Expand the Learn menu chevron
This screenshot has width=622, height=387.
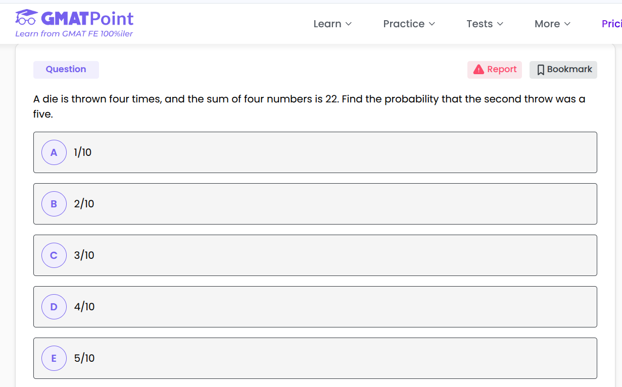tap(349, 24)
